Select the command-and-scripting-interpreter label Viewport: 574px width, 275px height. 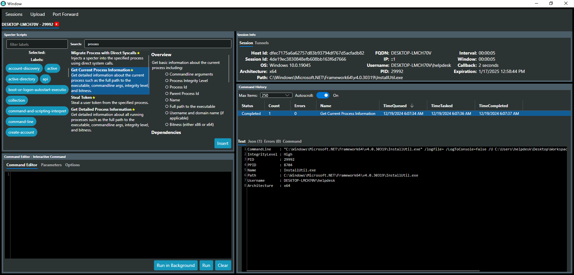[x=37, y=111]
